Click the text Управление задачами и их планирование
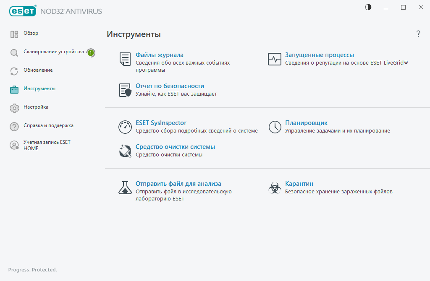Viewport: 430px width, 281px height. [338, 131]
